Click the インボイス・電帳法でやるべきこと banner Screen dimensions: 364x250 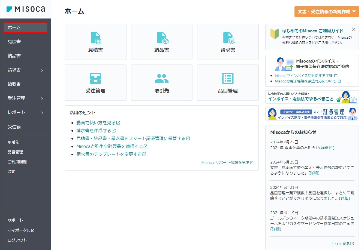312,97
